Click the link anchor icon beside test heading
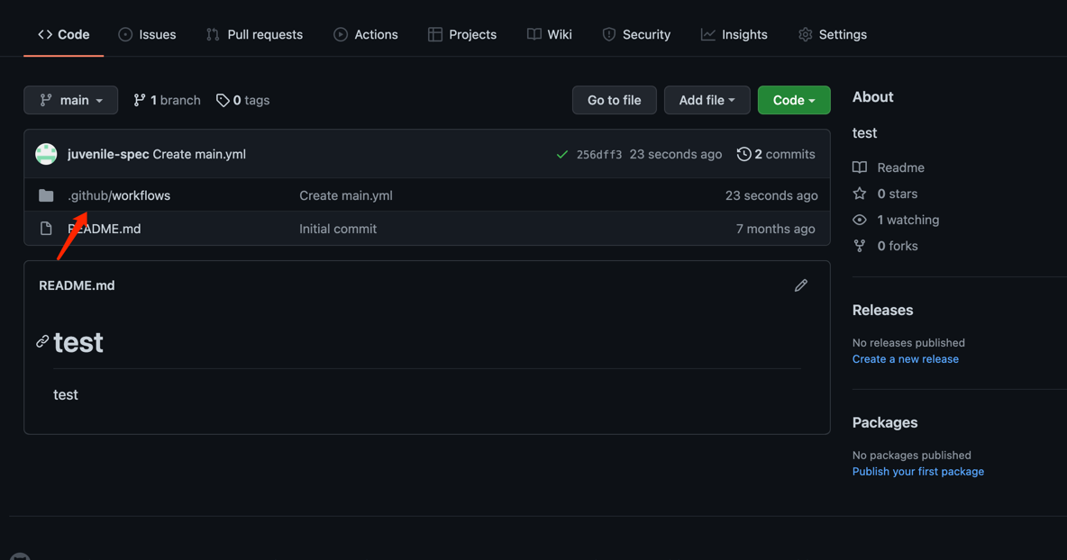Image resolution: width=1067 pixels, height=560 pixels. click(x=42, y=341)
